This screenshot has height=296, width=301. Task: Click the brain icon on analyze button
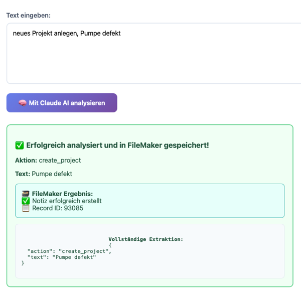[x=23, y=103]
